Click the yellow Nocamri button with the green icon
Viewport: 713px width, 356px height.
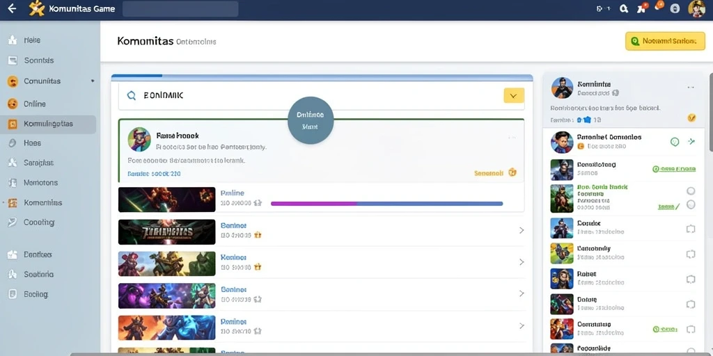pyautogui.click(x=665, y=41)
